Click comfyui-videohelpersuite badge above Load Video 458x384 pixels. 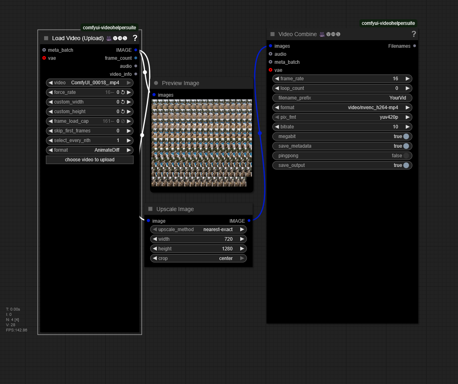click(109, 27)
